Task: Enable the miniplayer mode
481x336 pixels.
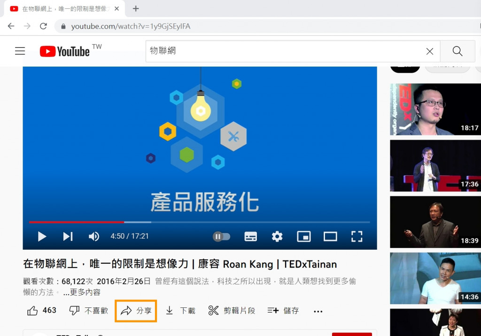Action: pyautogui.click(x=304, y=237)
